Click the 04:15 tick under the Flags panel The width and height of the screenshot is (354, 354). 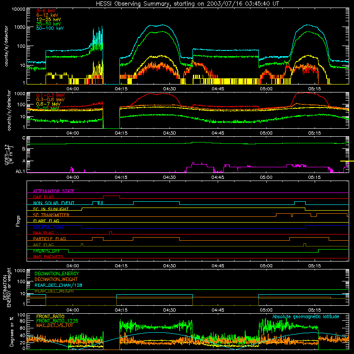tap(121, 266)
